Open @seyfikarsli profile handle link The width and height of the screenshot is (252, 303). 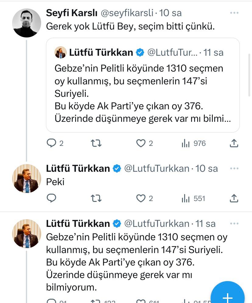click(127, 13)
